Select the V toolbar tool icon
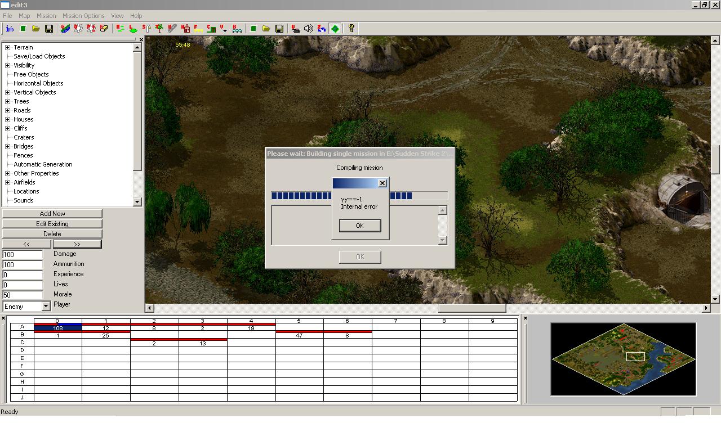Viewport: 721px width, 432px height. pyautogui.click(x=224, y=28)
